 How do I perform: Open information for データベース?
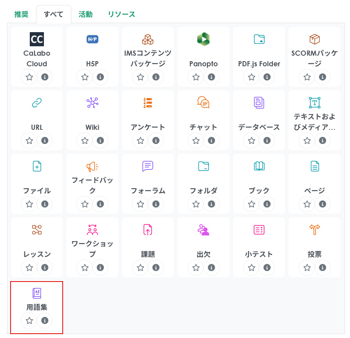click(x=267, y=141)
